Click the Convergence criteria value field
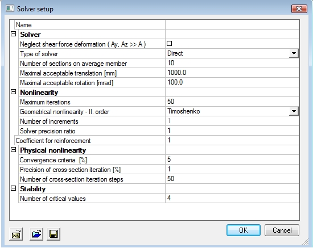 pos(232,159)
